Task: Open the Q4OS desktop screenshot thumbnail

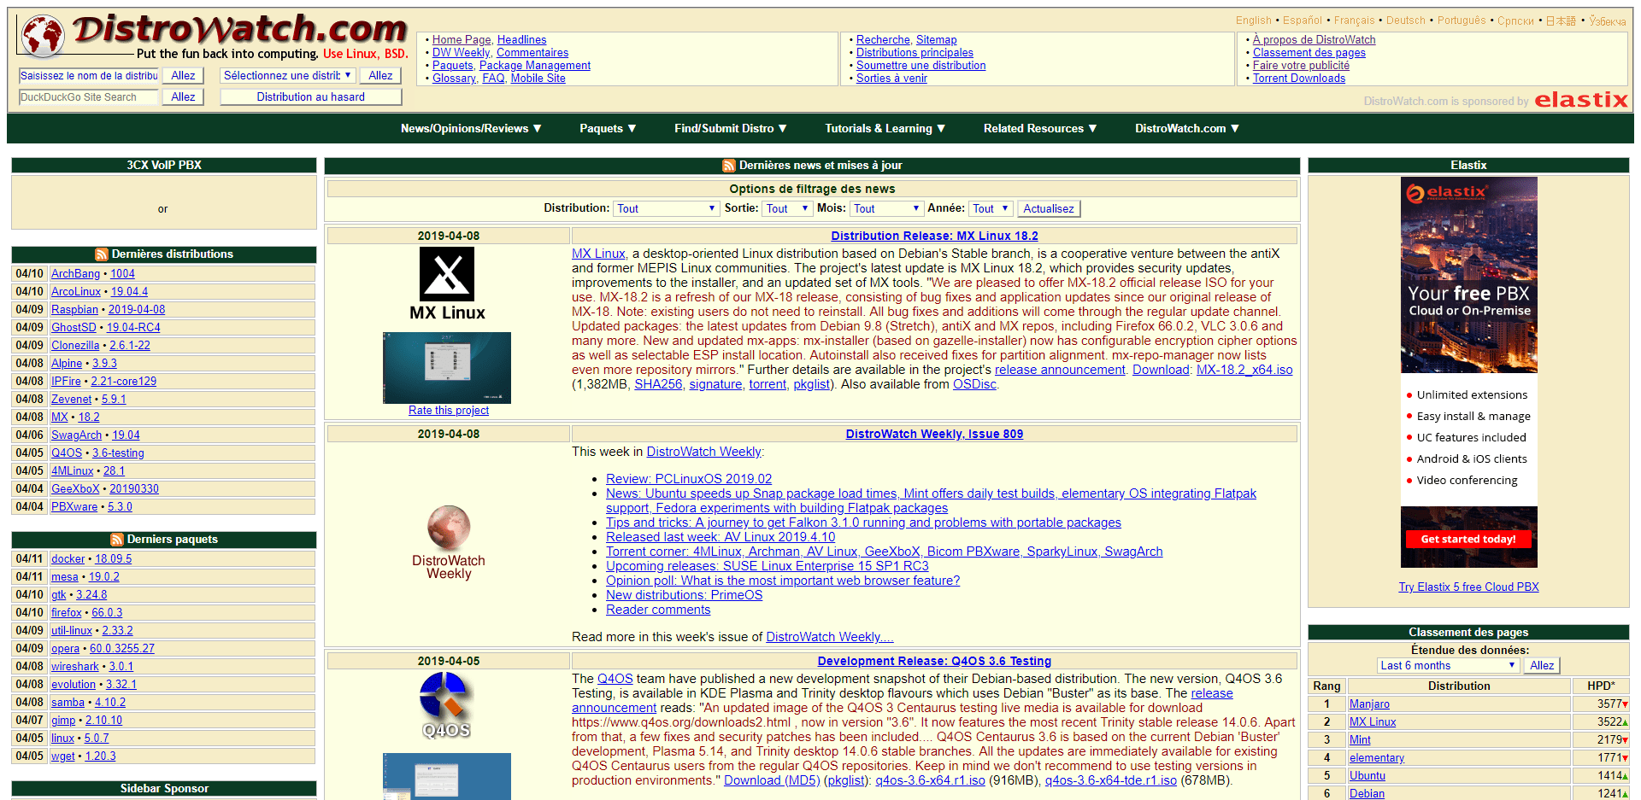Action: [x=447, y=776]
